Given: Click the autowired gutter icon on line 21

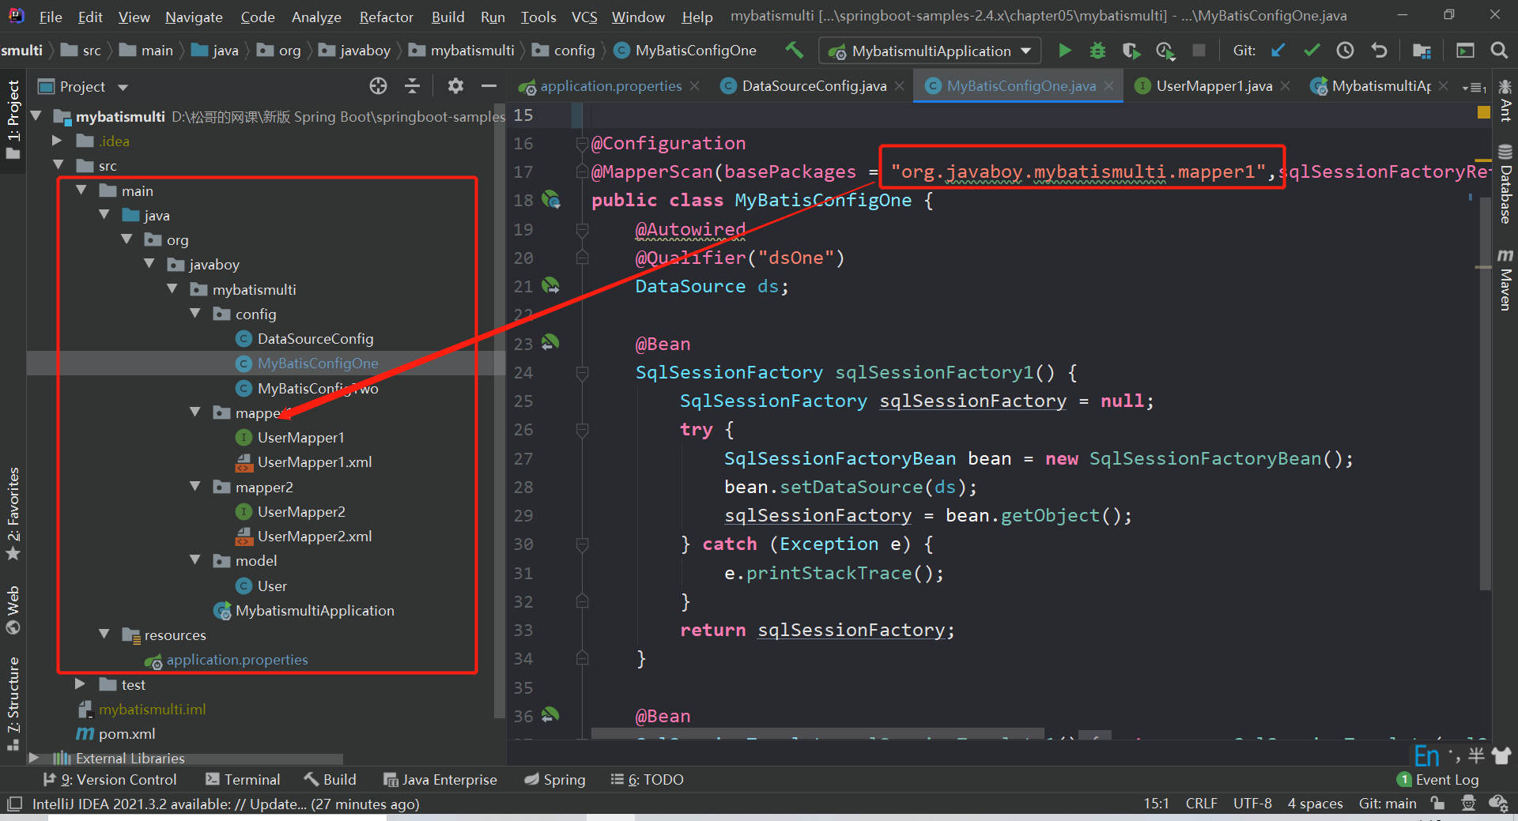Looking at the screenshot, I should (551, 285).
